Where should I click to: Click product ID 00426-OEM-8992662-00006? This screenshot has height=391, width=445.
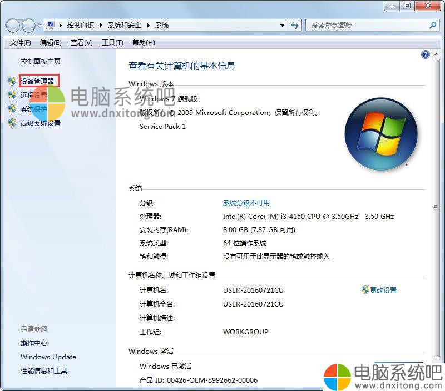pos(212,380)
